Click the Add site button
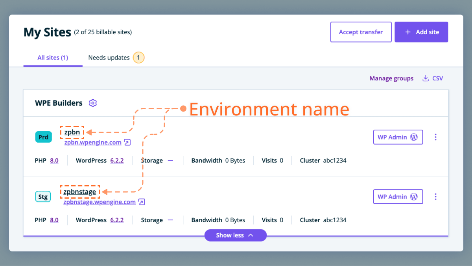This screenshot has width=472, height=266. [421, 32]
